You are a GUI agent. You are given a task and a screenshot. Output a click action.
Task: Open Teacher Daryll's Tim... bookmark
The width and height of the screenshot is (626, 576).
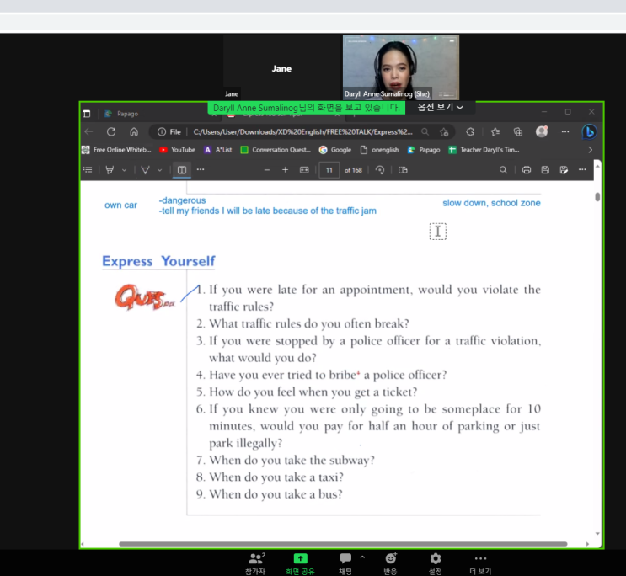(484, 150)
